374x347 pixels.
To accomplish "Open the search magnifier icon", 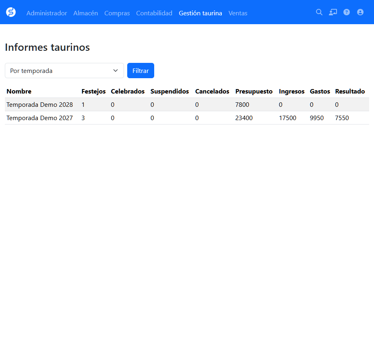I will pyautogui.click(x=319, y=12).
